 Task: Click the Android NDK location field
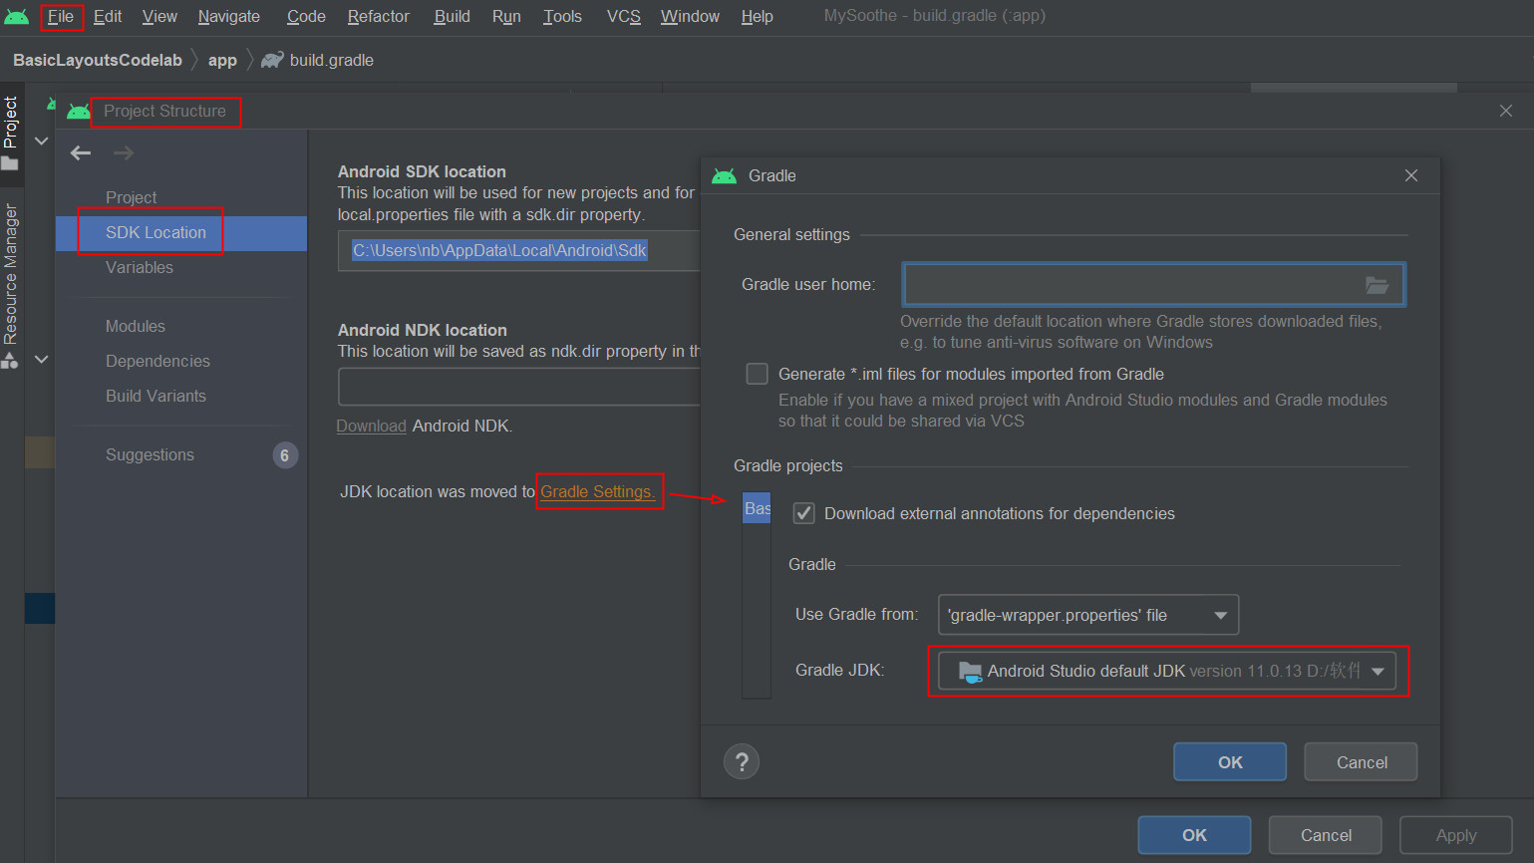(518, 387)
